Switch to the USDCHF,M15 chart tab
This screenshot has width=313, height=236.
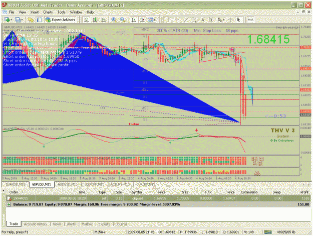pyautogui.click(x=94, y=184)
